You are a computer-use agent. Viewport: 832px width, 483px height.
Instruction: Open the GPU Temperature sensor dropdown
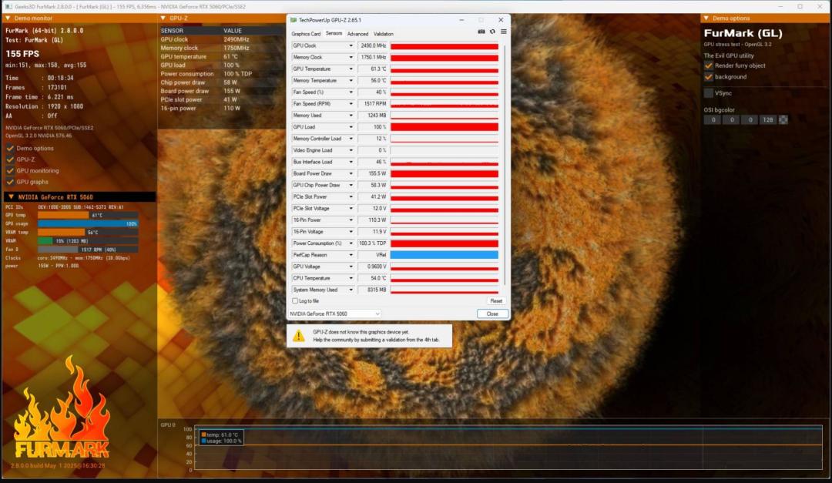tap(351, 69)
